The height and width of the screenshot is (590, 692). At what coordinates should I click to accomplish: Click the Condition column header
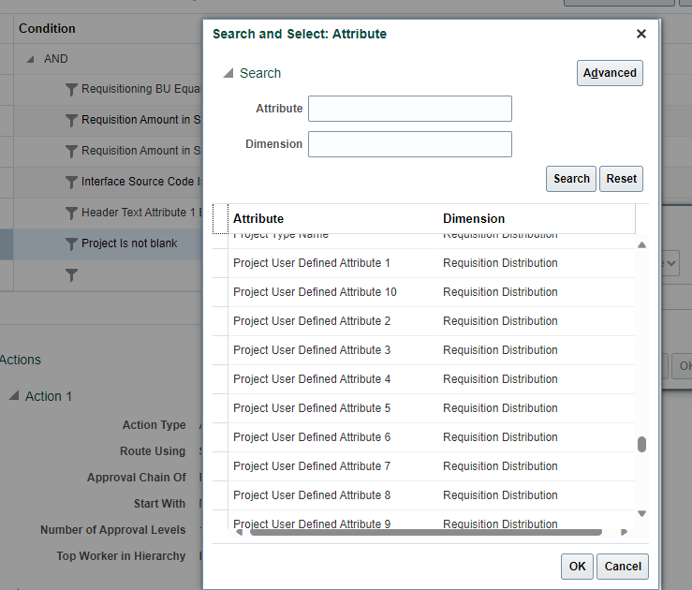(x=47, y=29)
